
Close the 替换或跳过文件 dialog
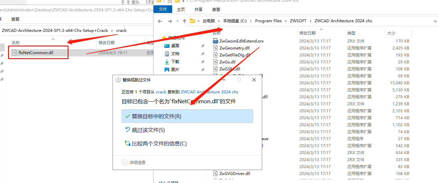pyautogui.click(x=254, y=80)
